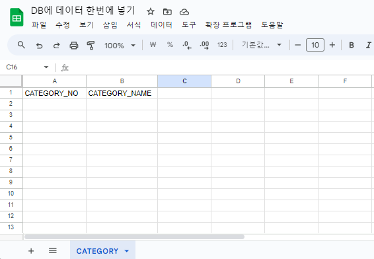Select row 1 header
This screenshot has width=374, height=259.
(x=11, y=92)
